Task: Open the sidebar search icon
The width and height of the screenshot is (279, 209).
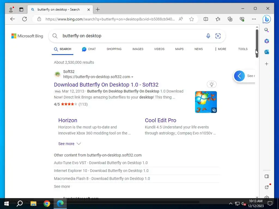Action: tap(266, 30)
